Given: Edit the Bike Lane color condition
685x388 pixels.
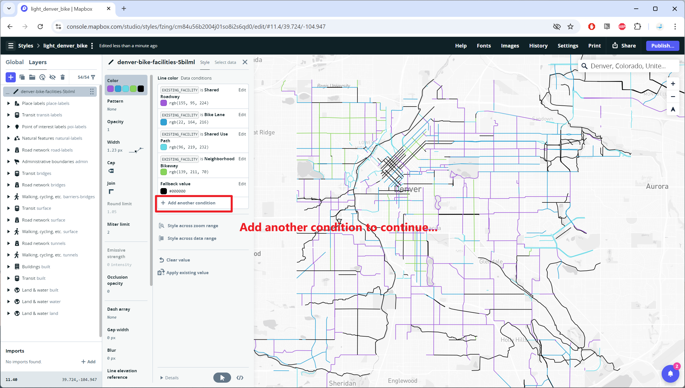Looking at the screenshot, I should coord(242,114).
